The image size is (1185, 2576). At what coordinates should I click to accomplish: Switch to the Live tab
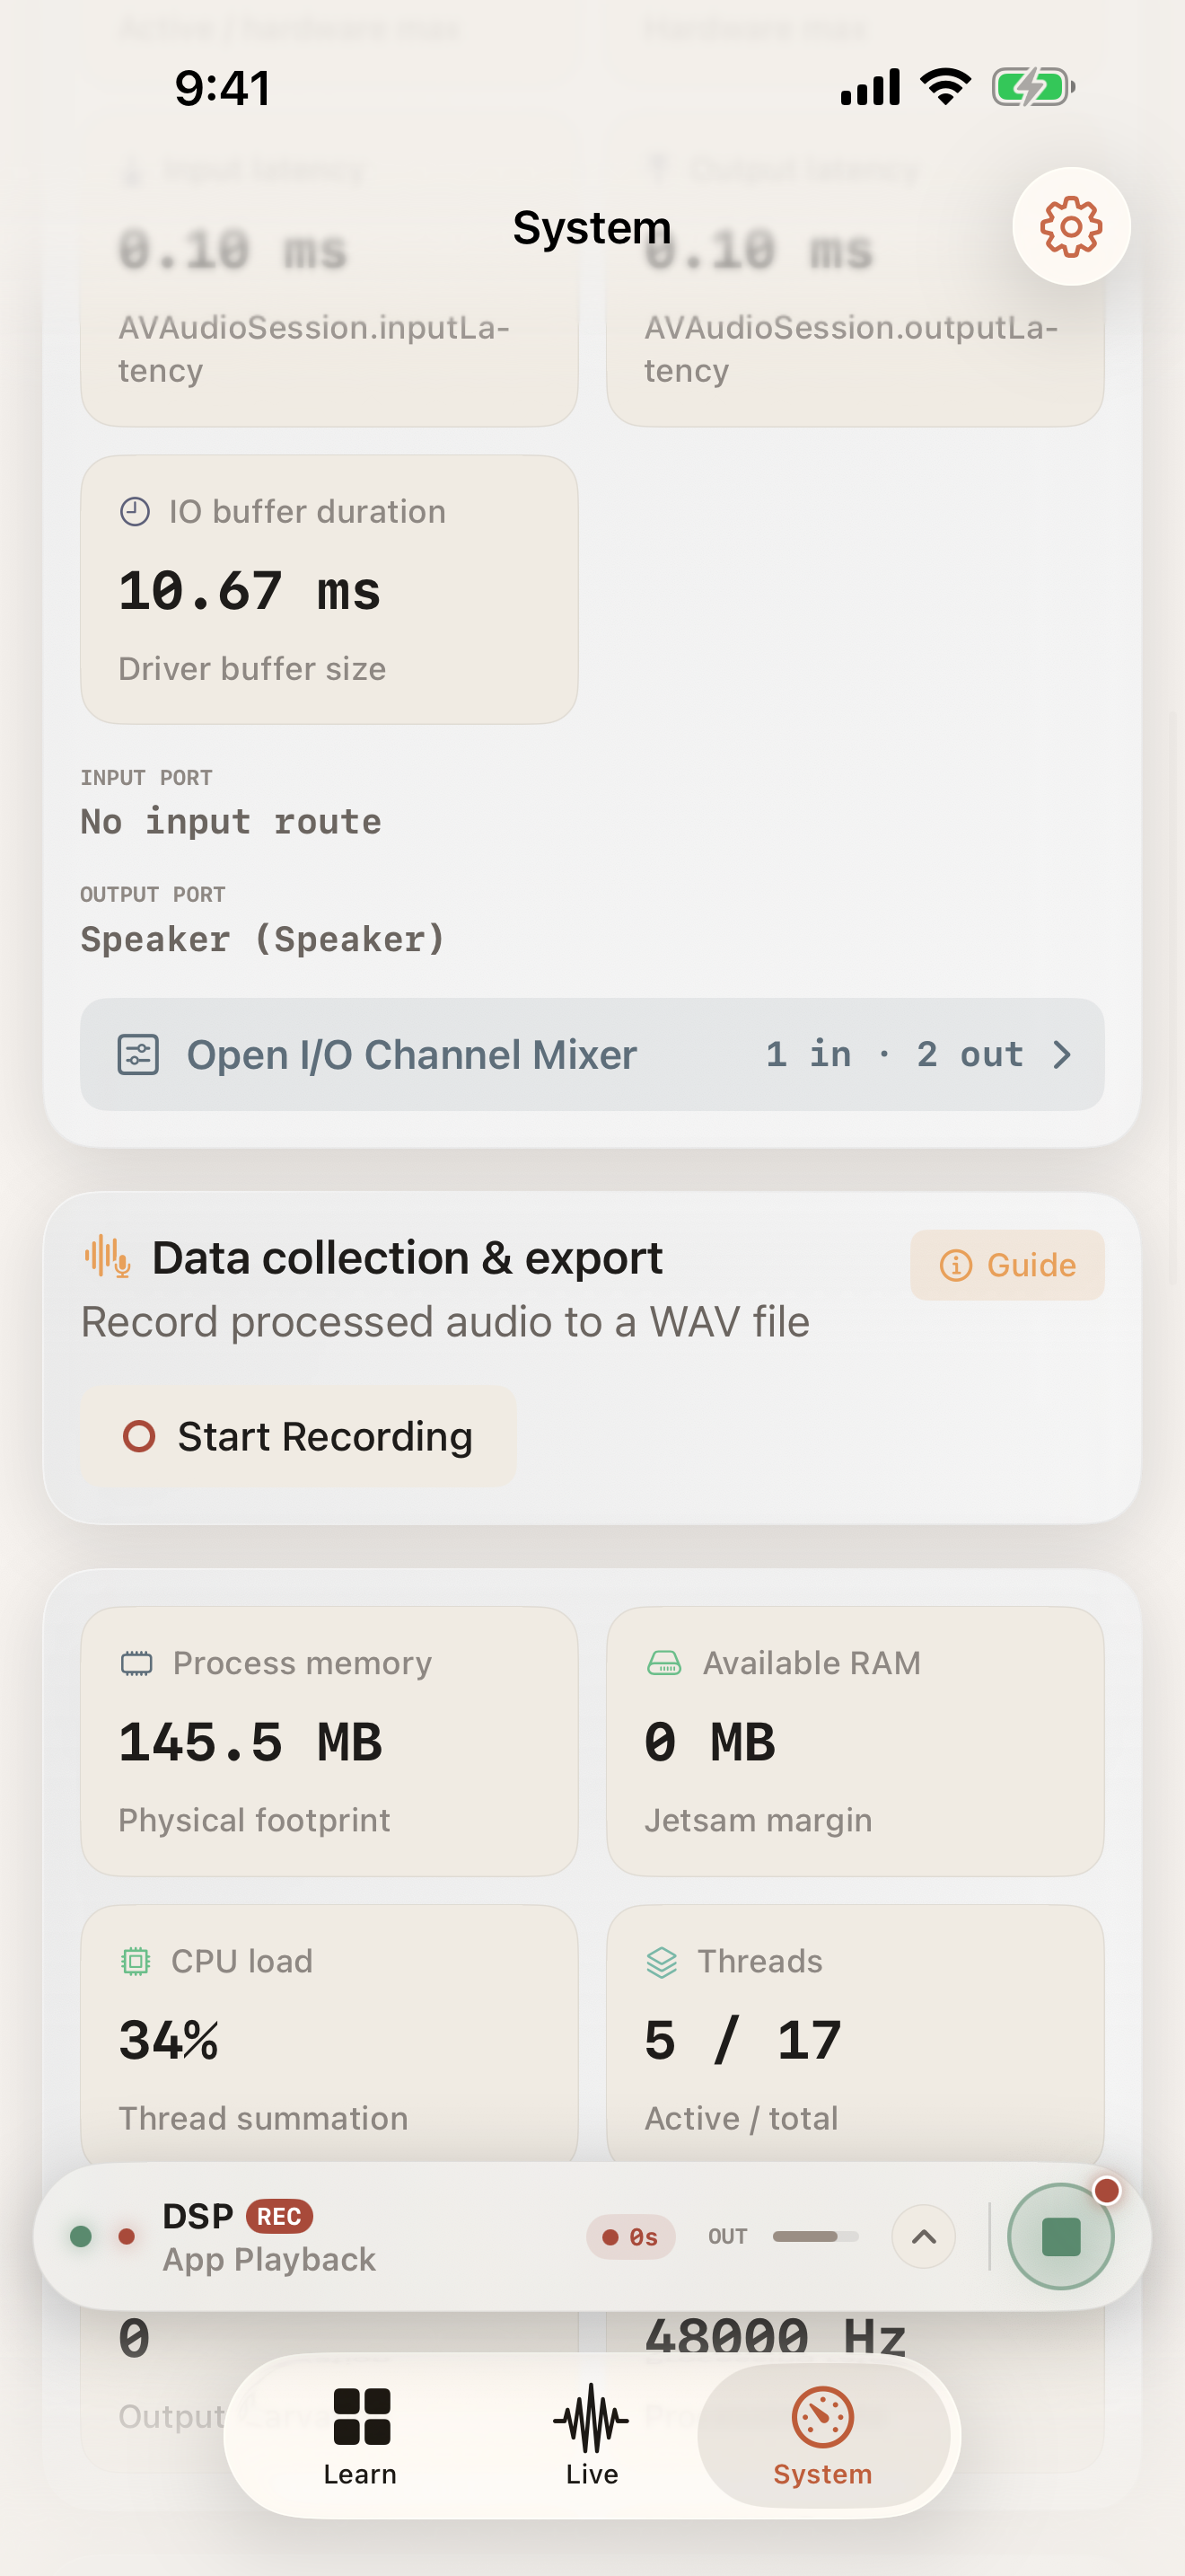(592, 2436)
